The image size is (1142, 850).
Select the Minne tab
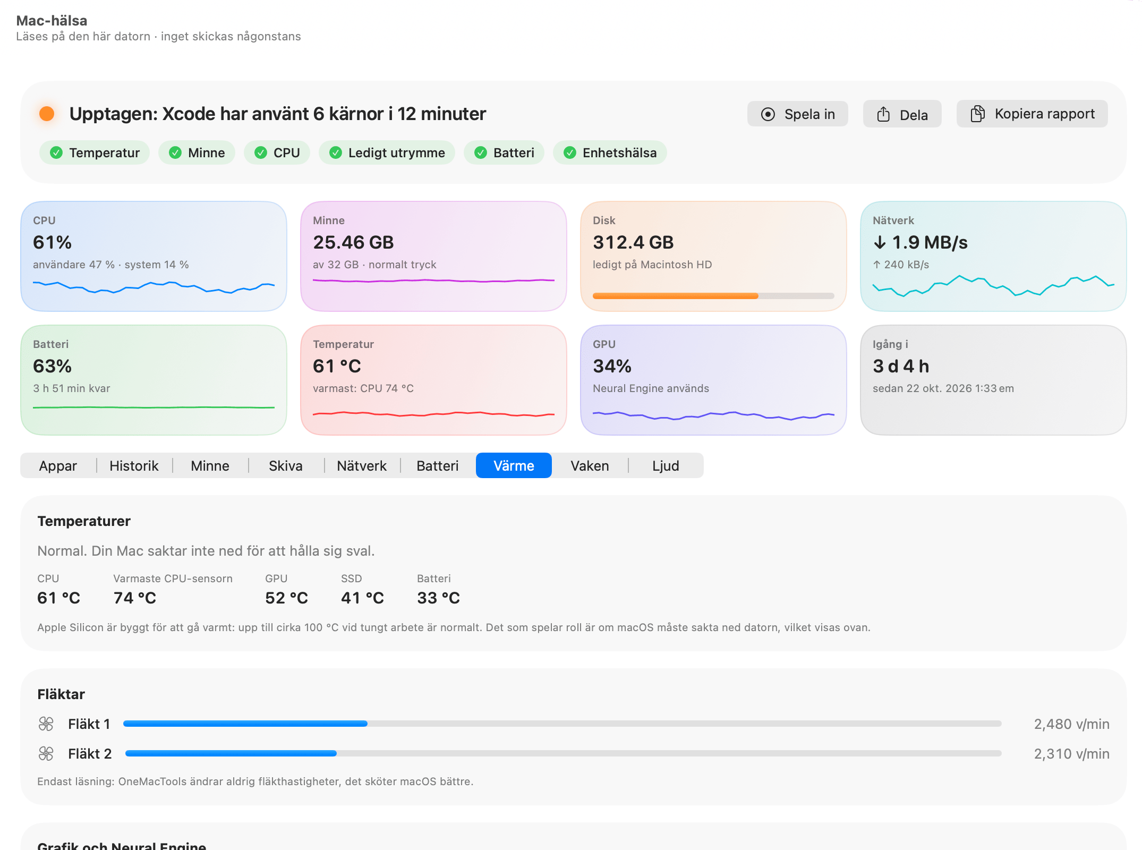click(x=210, y=466)
